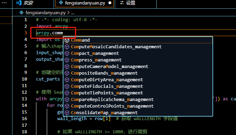
Task: Open the ellipsis more actions menu
Action: point(4,3)
